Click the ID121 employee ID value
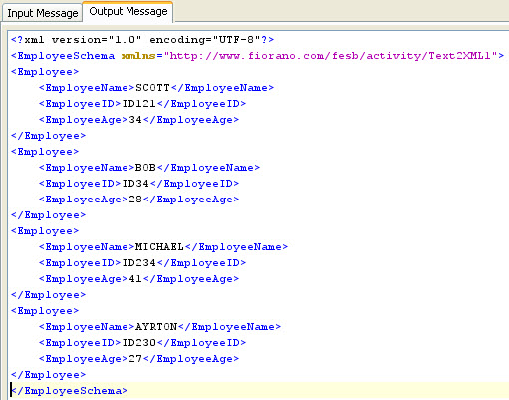The width and height of the screenshot is (509, 400). pos(139,104)
